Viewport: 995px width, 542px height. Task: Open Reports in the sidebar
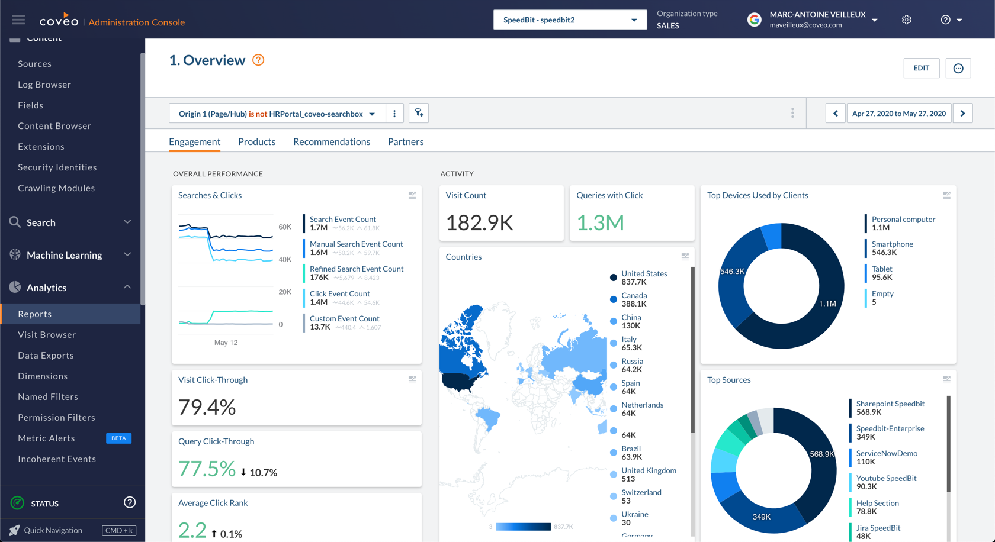click(x=70, y=314)
